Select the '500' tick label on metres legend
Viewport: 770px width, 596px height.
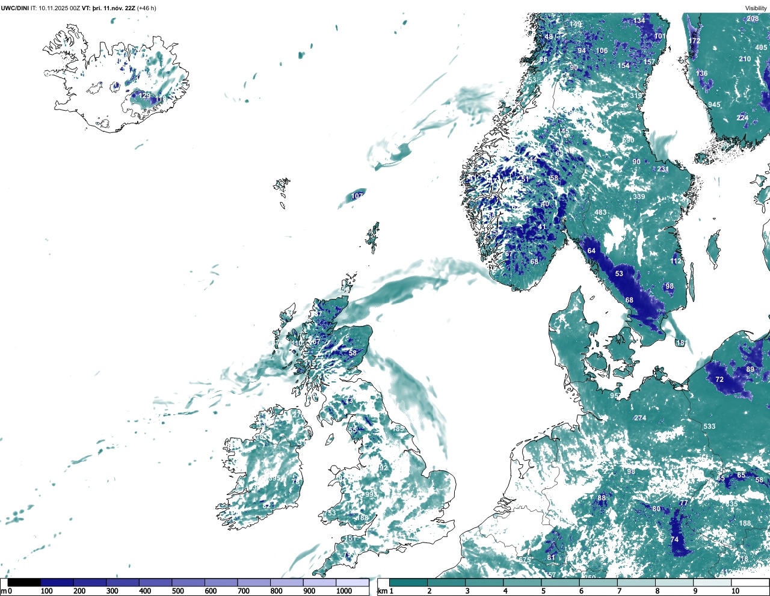point(177,591)
